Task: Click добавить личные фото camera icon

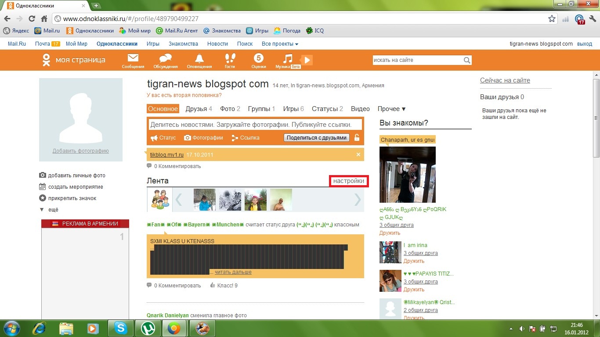Action: [43, 175]
